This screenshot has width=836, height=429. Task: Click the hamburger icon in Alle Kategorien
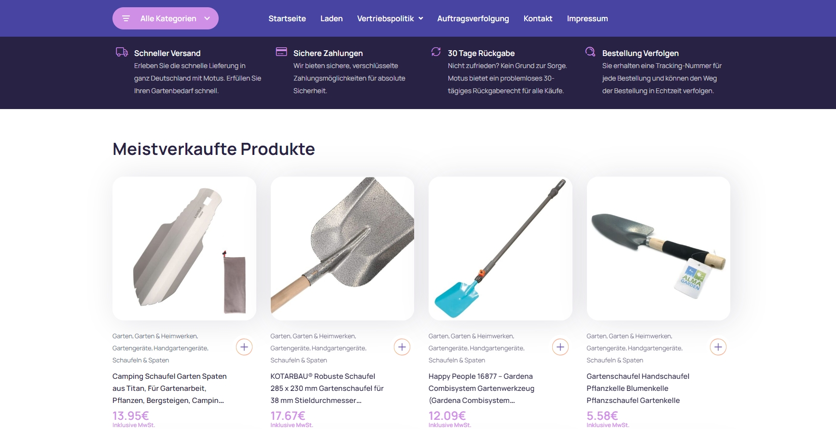126,18
